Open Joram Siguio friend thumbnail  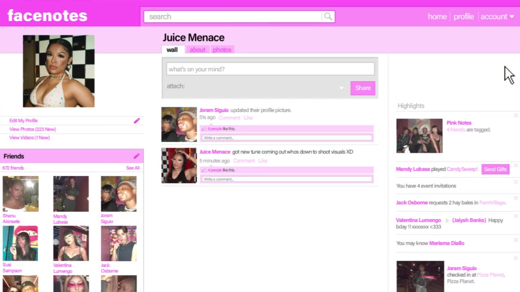(119, 194)
